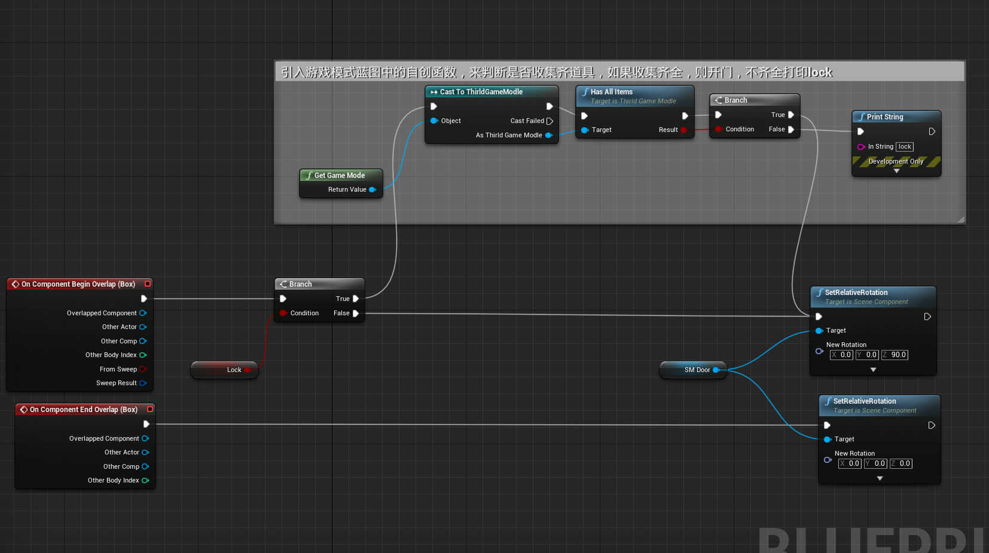Edit Z rotation value on lower SetRelativeRotation
989x553 pixels.
pyautogui.click(x=901, y=463)
